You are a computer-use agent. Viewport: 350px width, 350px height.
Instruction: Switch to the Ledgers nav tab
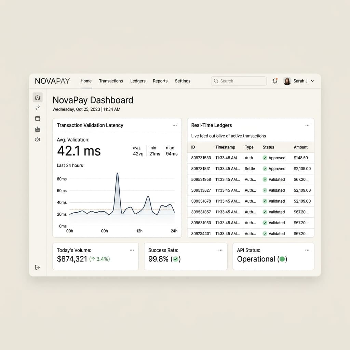coord(138,81)
